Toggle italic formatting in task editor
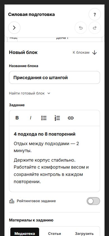The height and width of the screenshot is (236, 109). 30,118
